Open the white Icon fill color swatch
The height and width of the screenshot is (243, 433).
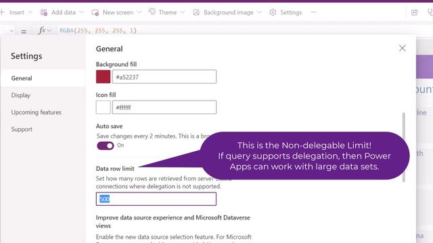pyautogui.click(x=104, y=107)
